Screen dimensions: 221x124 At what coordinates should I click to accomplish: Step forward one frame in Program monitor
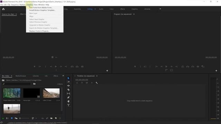[171, 66]
